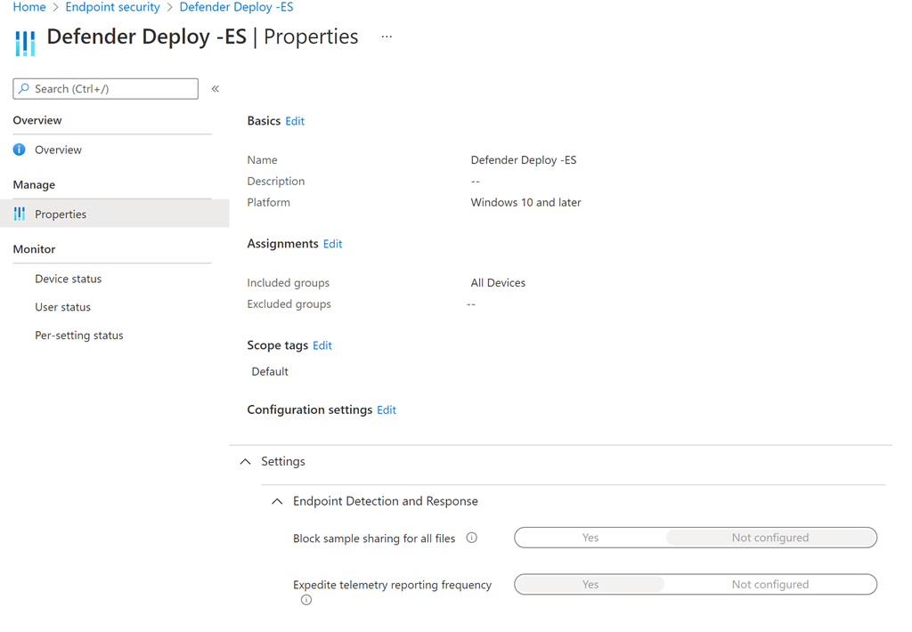Open the ellipsis more options menu

click(x=387, y=37)
